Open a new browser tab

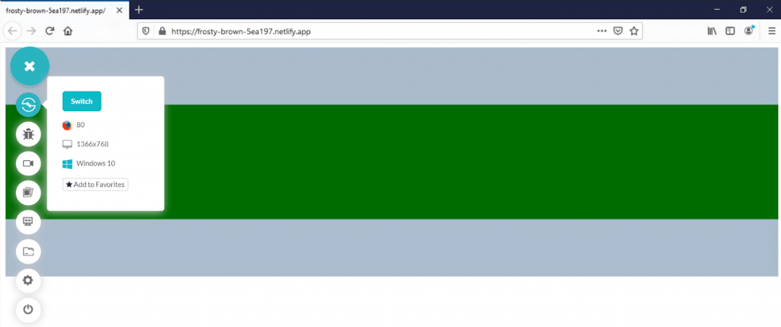pyautogui.click(x=139, y=9)
